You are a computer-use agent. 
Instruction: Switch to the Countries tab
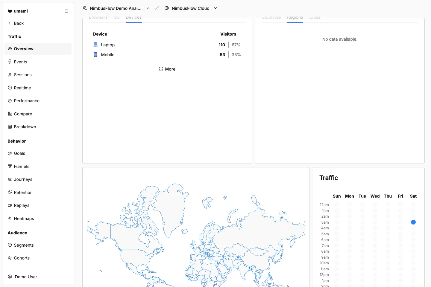coord(271,18)
